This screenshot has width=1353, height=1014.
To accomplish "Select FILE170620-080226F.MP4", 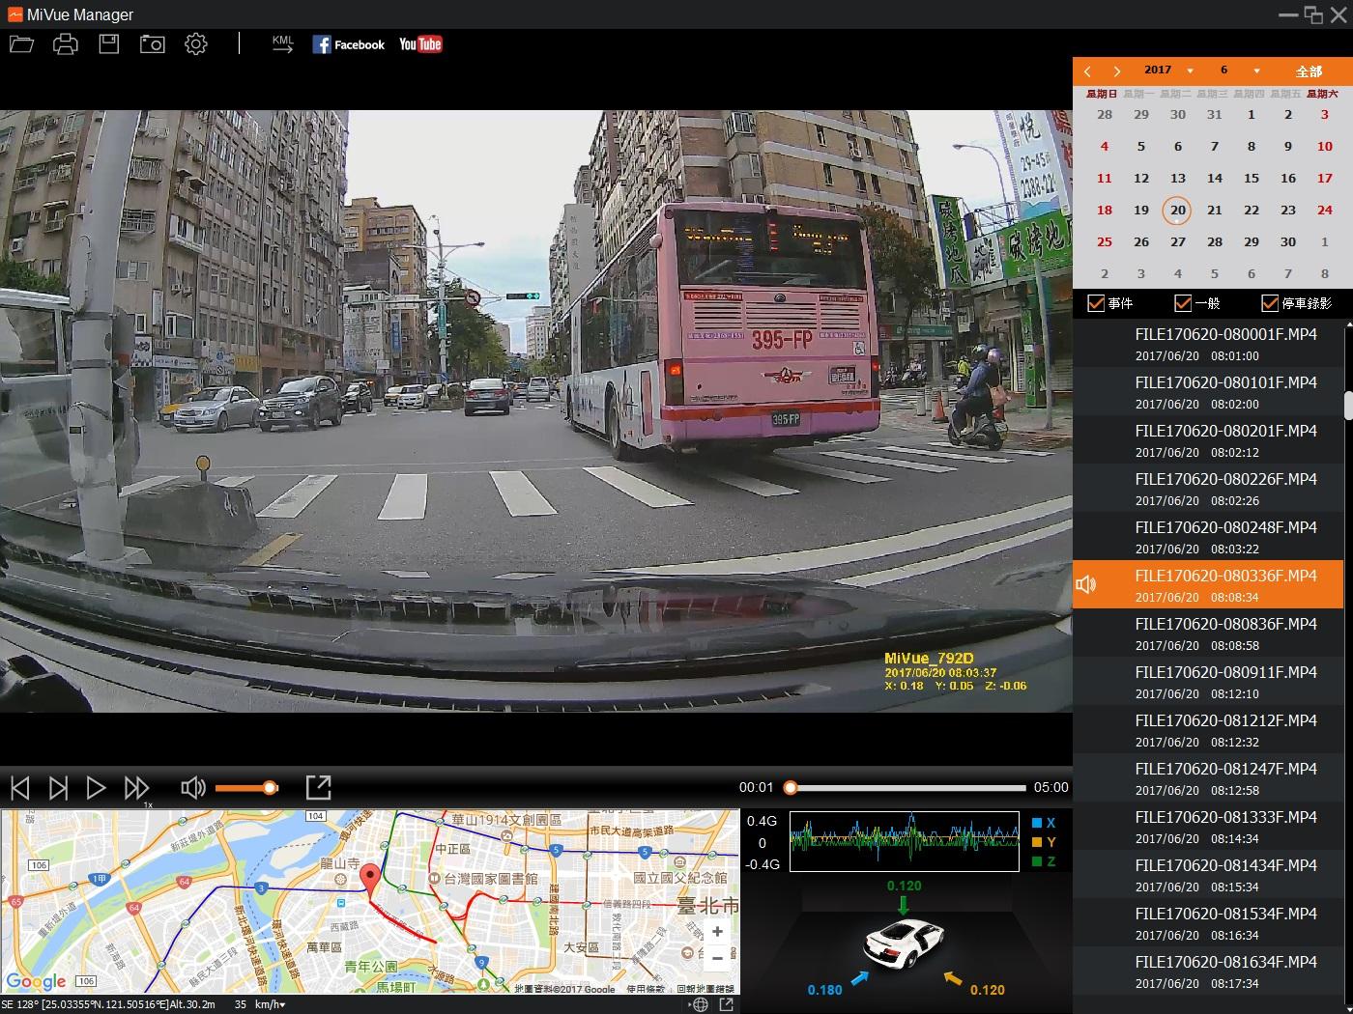I will [x=1208, y=489].
